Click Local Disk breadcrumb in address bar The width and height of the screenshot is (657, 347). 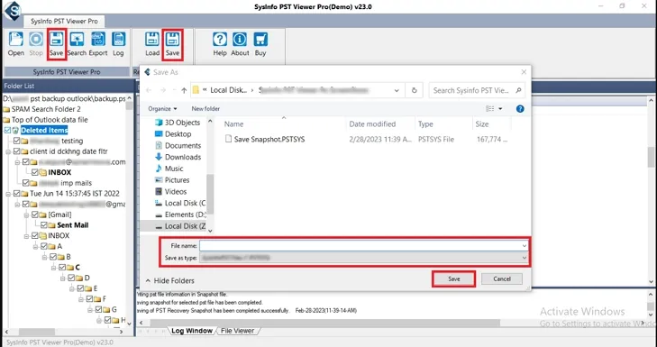click(x=229, y=90)
